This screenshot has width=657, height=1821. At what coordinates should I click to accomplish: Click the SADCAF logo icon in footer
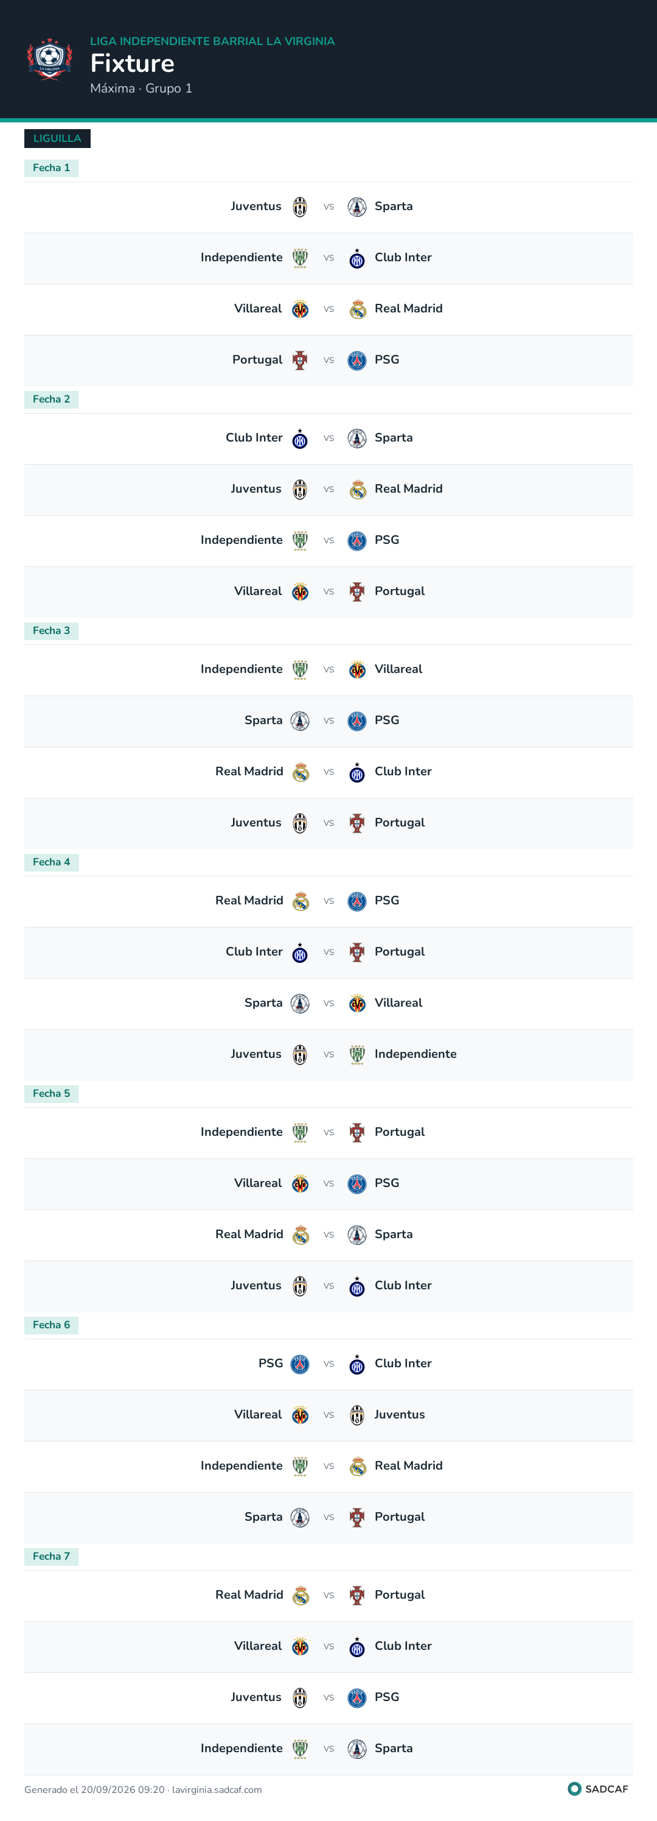(x=574, y=1789)
